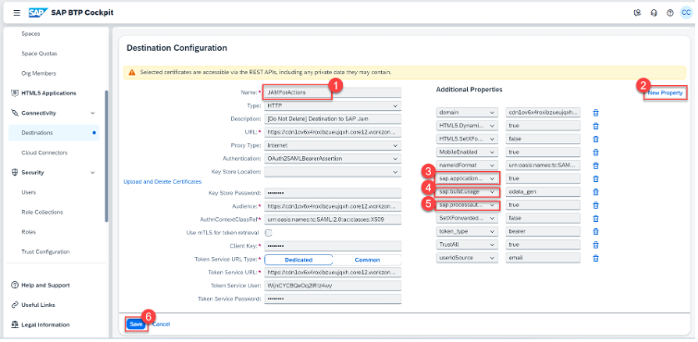Collapse the Security section
The image size is (698, 342).
[x=92, y=173]
